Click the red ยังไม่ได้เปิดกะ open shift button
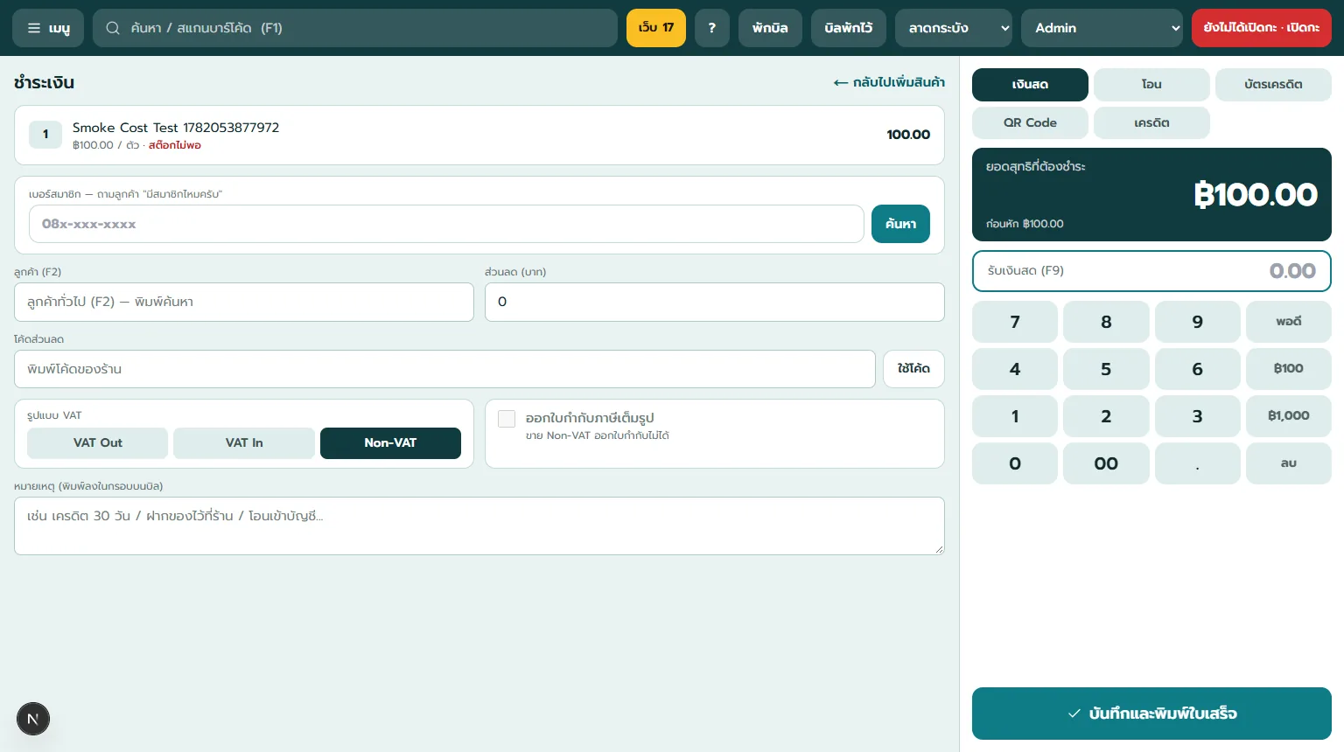Image resolution: width=1344 pixels, height=752 pixels. pyautogui.click(x=1262, y=28)
